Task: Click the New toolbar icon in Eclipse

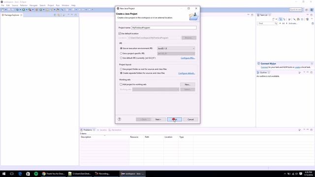Action: [x=3, y=10]
